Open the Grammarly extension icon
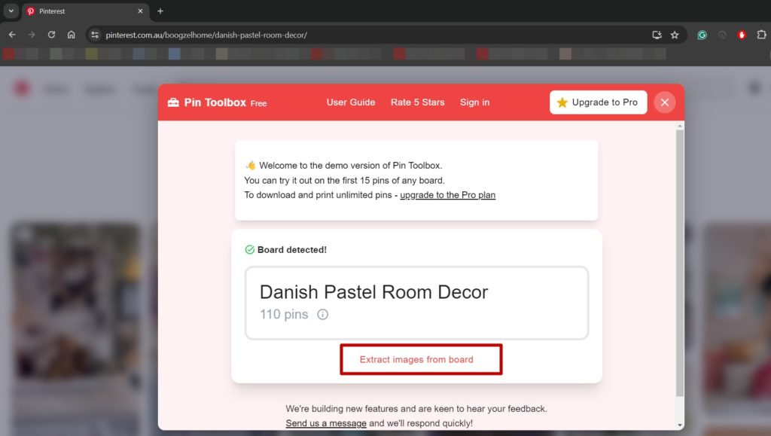Viewport: 771px width, 436px height. [702, 35]
